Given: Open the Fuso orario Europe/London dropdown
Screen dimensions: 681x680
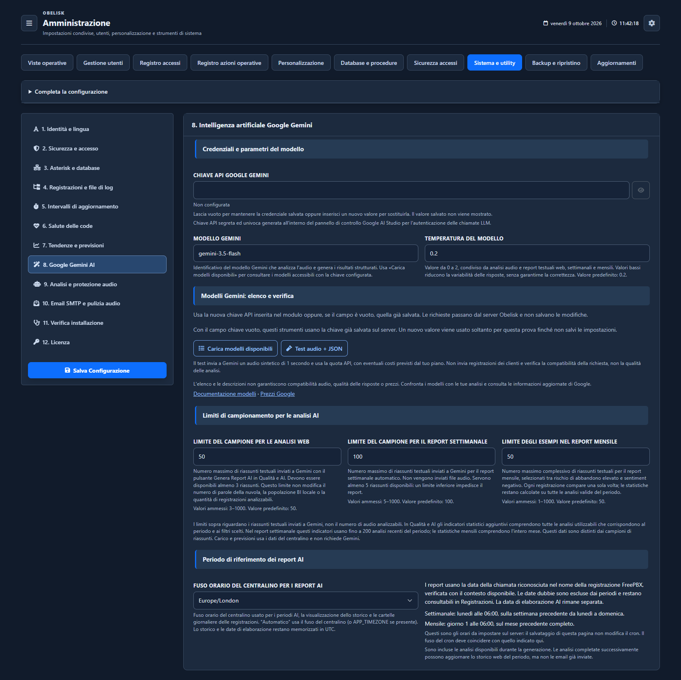Looking at the screenshot, I should 306,601.
